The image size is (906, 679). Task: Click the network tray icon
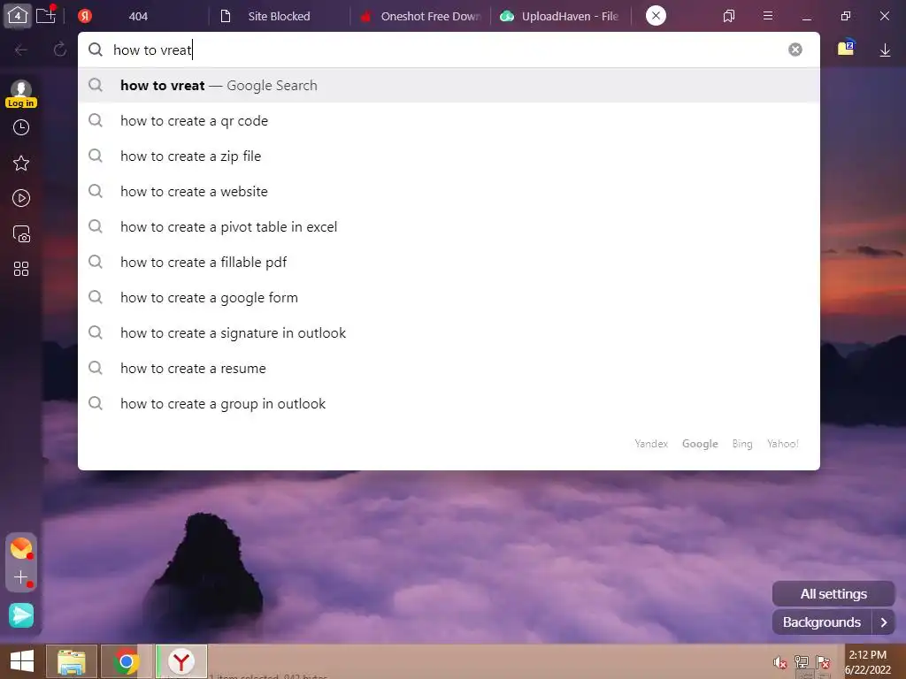[802, 662]
